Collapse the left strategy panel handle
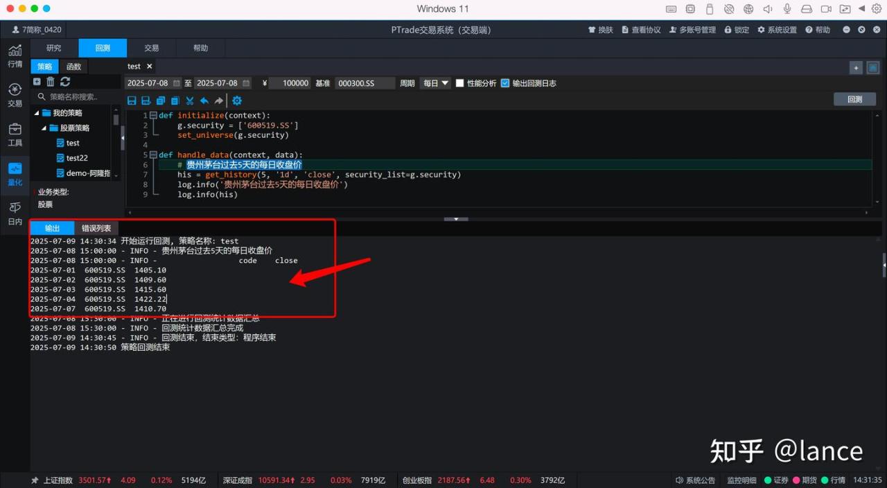887x488 pixels. [x=123, y=138]
